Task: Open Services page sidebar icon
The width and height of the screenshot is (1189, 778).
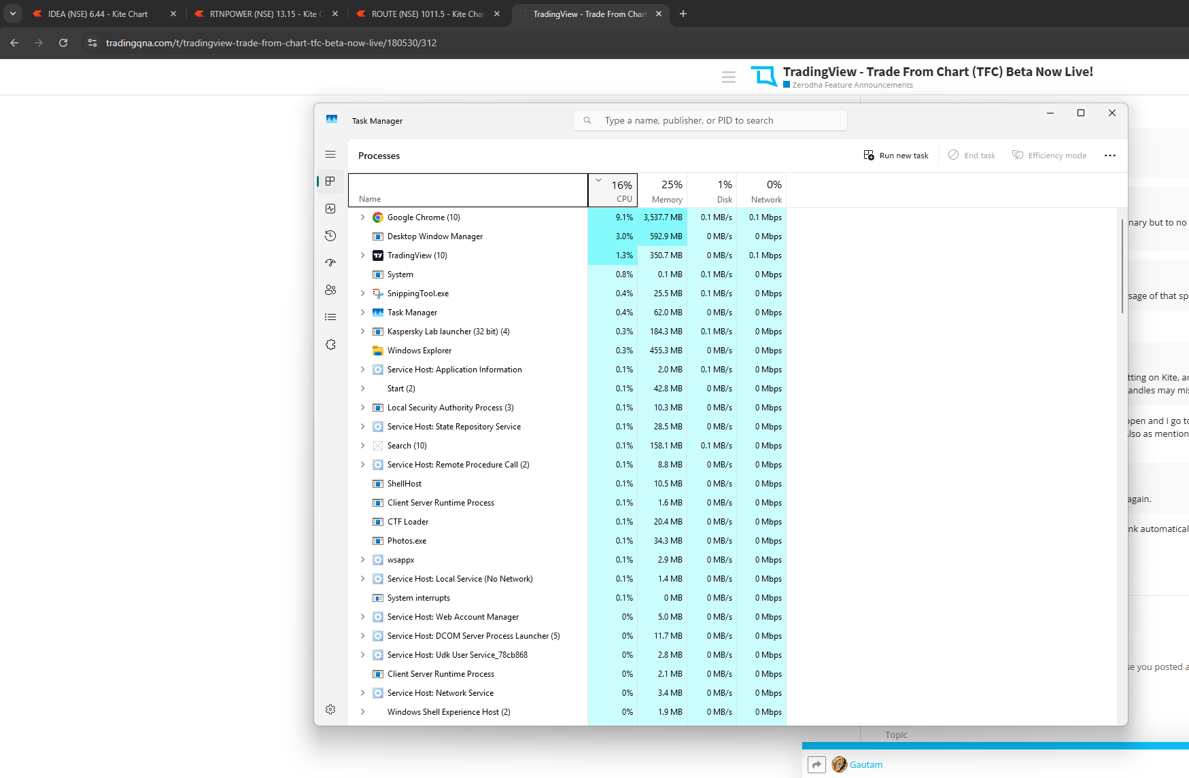Action: pos(330,344)
